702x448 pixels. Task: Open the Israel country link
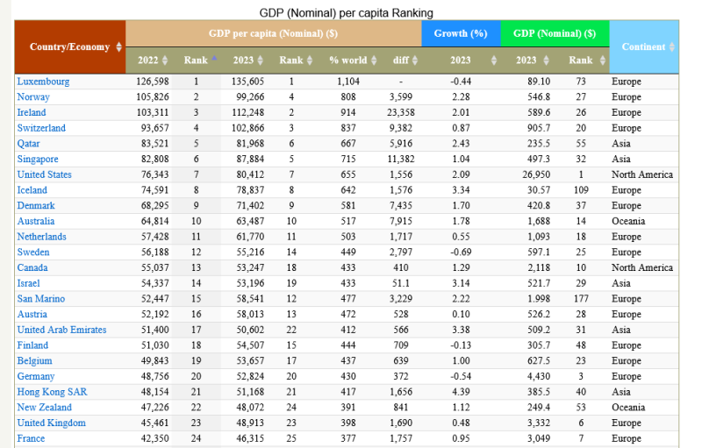coord(28,283)
